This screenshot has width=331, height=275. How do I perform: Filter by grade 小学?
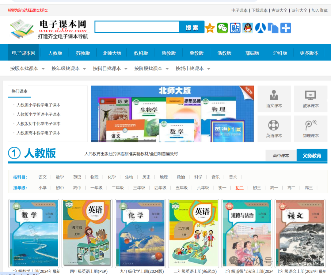pyautogui.click(x=42, y=187)
